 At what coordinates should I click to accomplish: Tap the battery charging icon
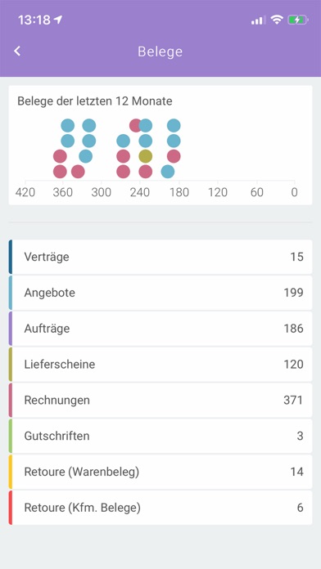pyautogui.click(x=298, y=20)
